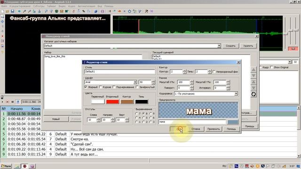Click the preview text field containing мама
This screenshot has height=169, width=301.
pyautogui.click(x=192, y=122)
